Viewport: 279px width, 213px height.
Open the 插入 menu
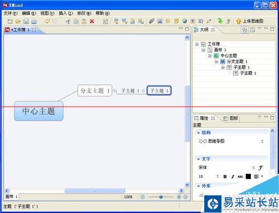66,13
